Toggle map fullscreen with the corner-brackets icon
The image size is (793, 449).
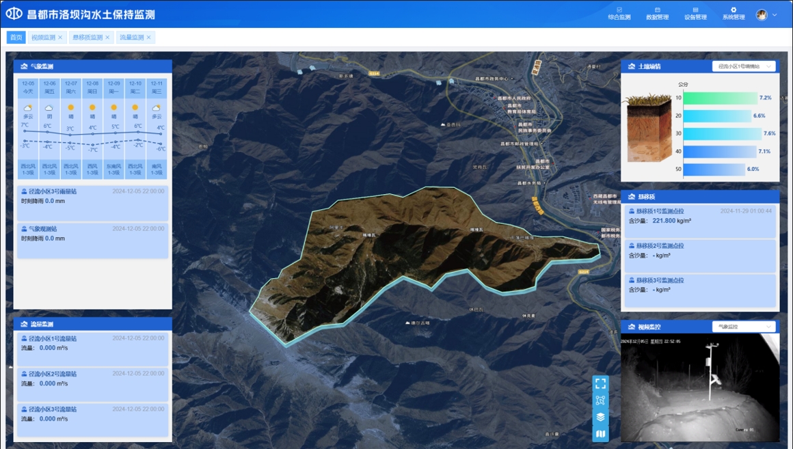[600, 383]
